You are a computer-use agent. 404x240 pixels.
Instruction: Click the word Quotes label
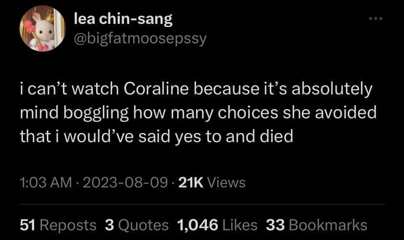(143, 225)
